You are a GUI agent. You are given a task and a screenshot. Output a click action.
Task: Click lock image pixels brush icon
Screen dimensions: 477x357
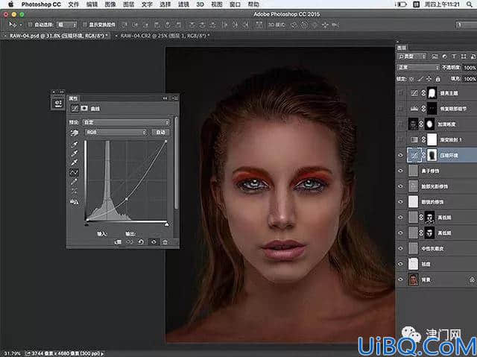(420, 79)
